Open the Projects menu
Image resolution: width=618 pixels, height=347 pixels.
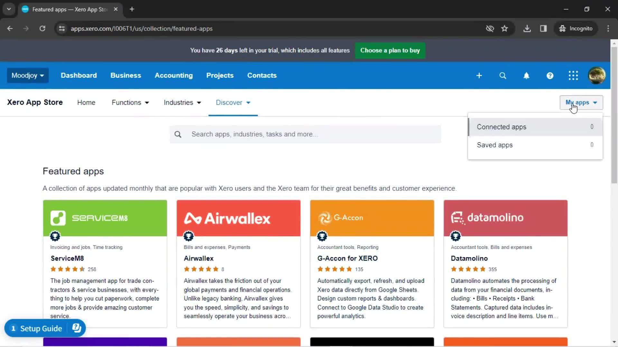pyautogui.click(x=220, y=76)
